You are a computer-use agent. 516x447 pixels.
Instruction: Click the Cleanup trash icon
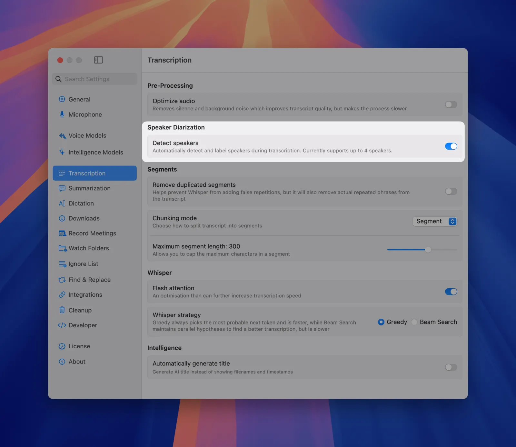tap(62, 310)
